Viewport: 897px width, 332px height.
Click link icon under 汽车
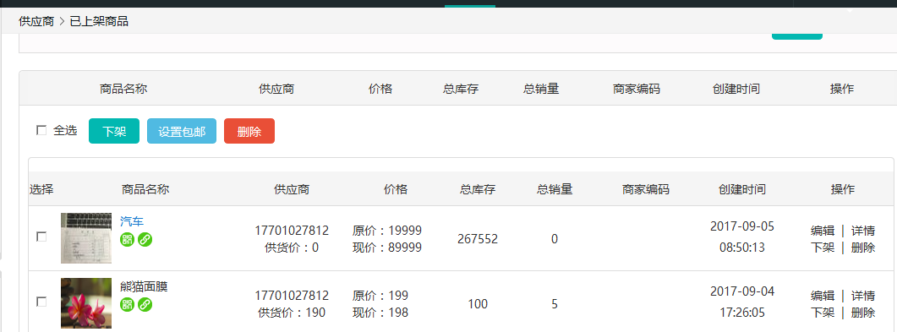(145, 239)
